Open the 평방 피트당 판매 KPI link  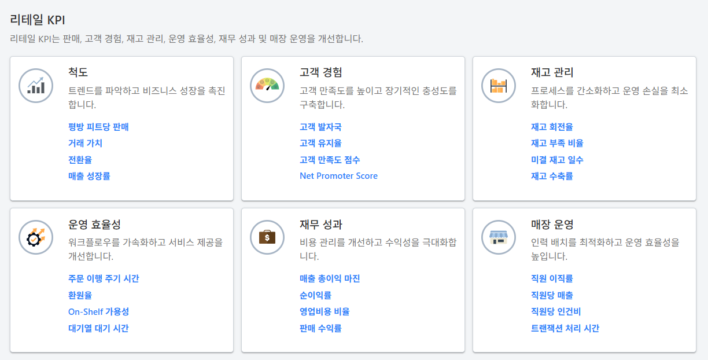tap(99, 127)
